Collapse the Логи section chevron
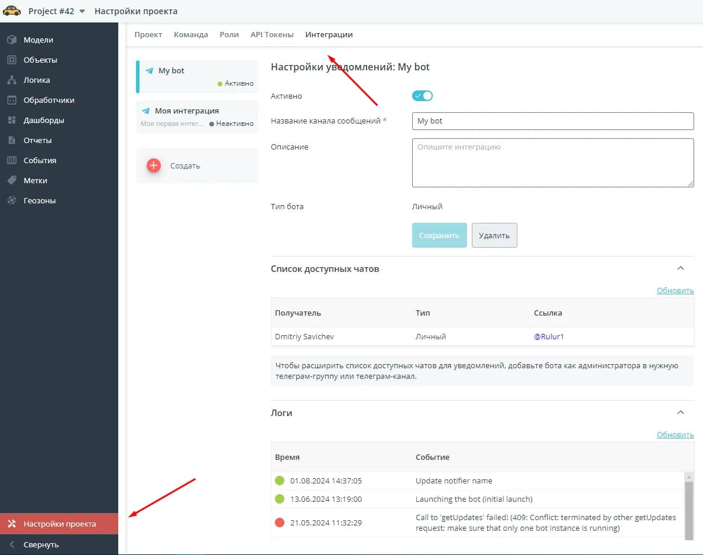Viewport: 703px width, 555px height. [x=681, y=413]
